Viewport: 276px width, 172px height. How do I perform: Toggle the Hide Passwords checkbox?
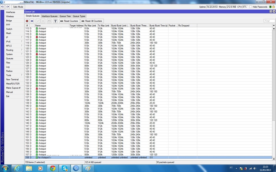tap(250, 7)
